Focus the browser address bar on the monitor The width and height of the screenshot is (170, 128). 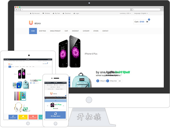76,10
